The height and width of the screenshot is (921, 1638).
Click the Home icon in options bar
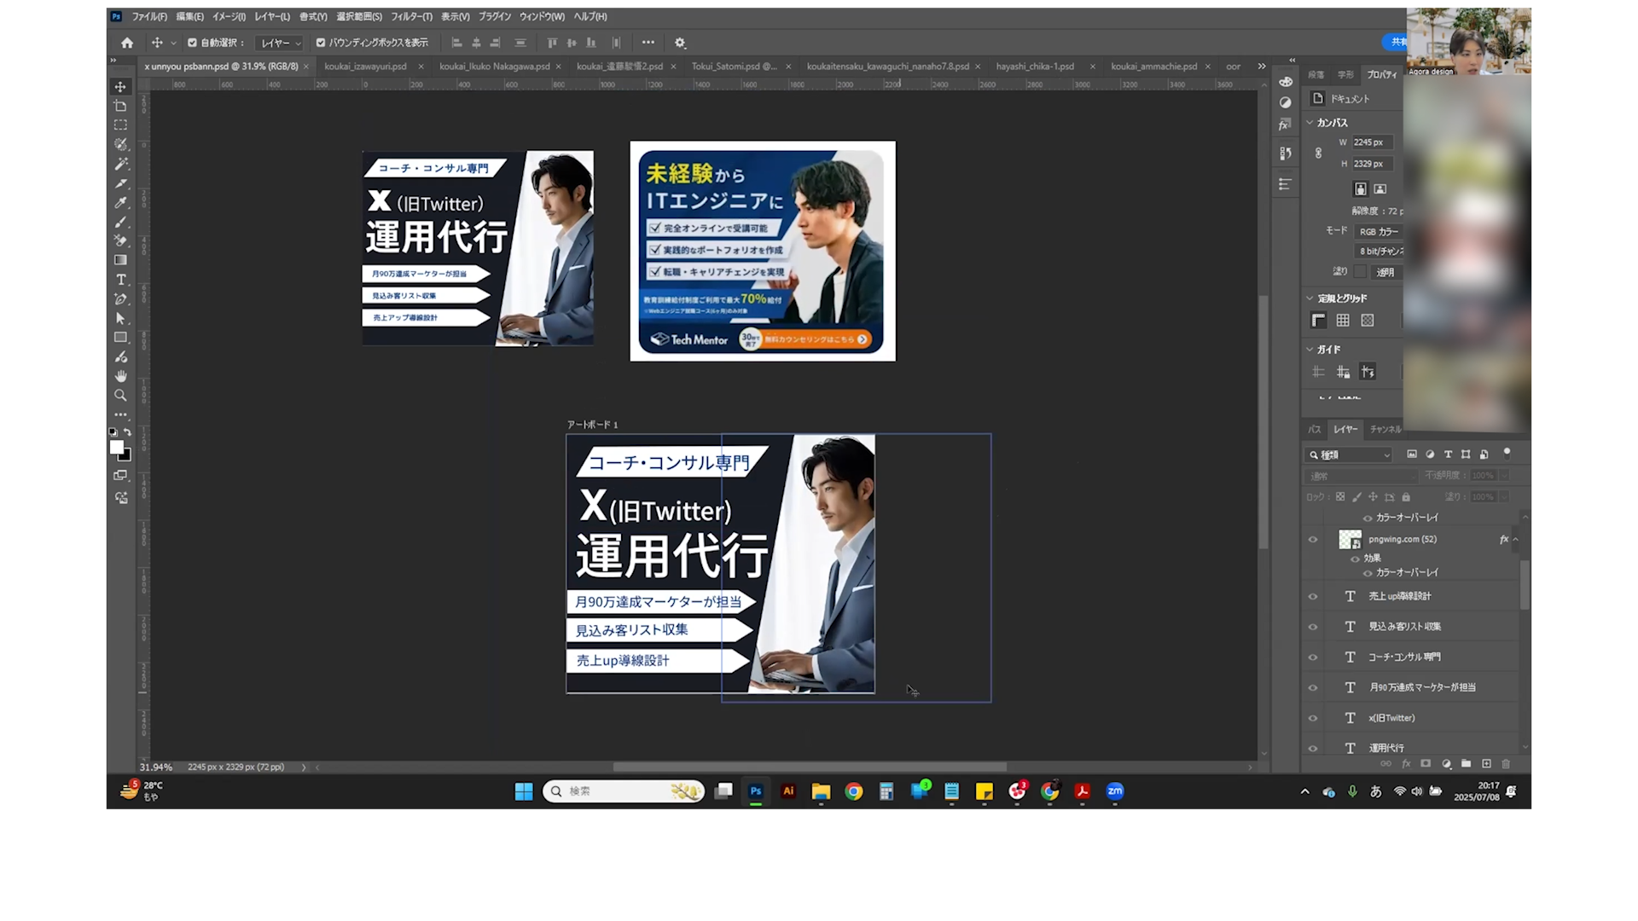pos(127,43)
